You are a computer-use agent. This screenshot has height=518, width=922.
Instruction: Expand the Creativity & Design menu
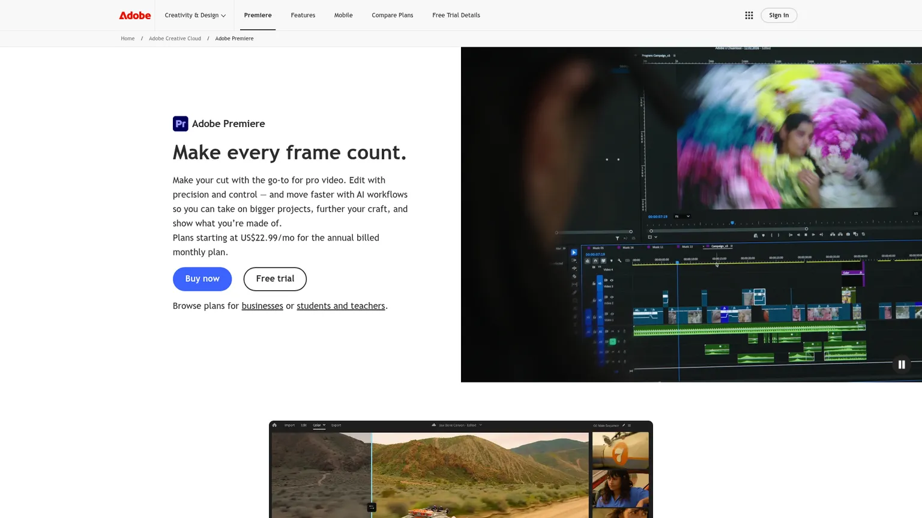tap(195, 16)
